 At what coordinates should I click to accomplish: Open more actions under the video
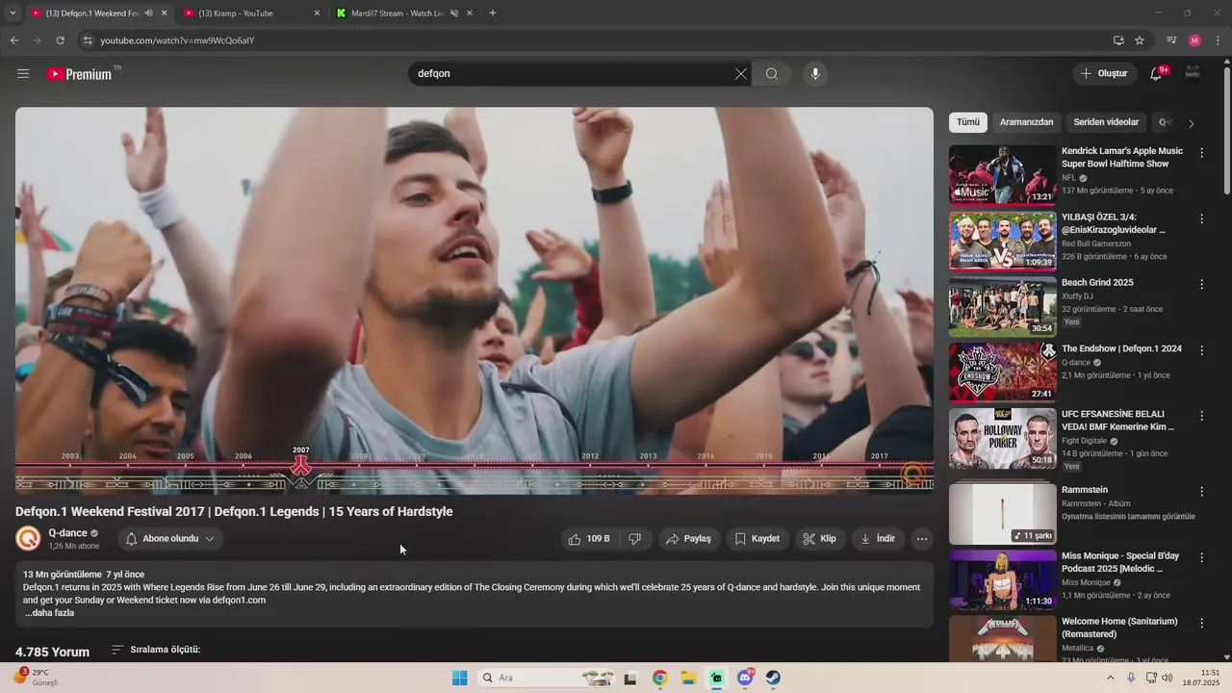coord(922,539)
